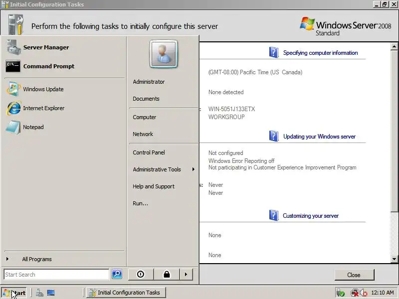Click None detected text
399x299 pixels.
(x=226, y=92)
